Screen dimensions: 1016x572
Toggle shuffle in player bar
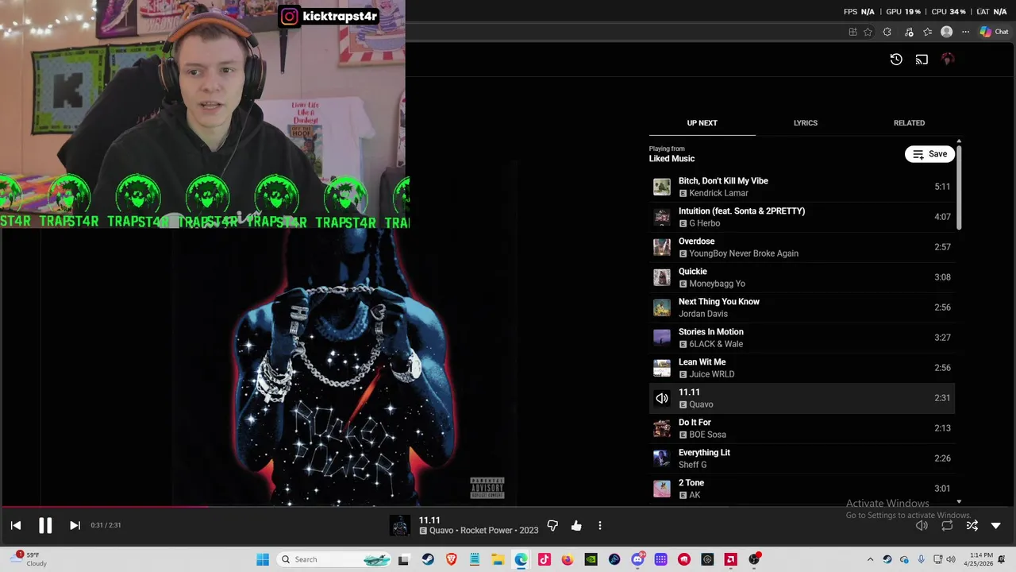point(972,525)
